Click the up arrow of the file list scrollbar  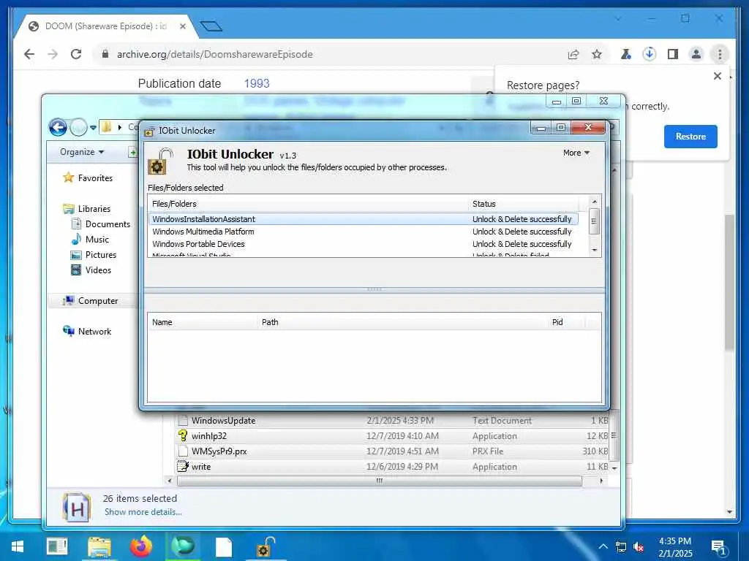click(594, 202)
